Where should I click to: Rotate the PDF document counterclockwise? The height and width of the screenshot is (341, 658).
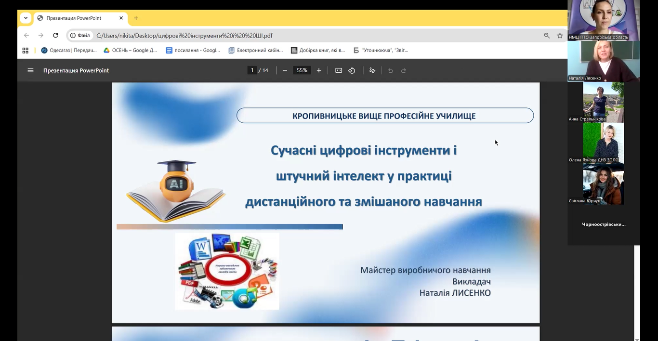pyautogui.click(x=352, y=70)
